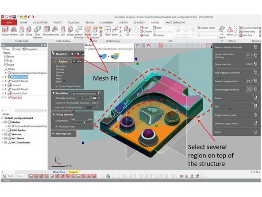Open the Surface Primitive tool

click(78, 32)
